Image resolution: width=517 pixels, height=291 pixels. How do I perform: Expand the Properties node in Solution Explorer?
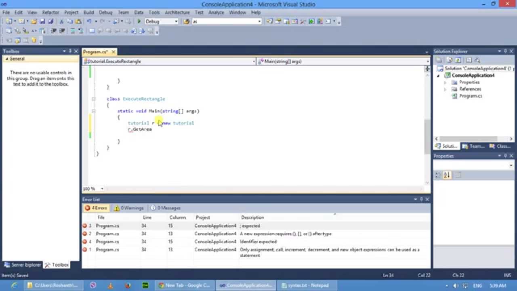click(x=446, y=82)
